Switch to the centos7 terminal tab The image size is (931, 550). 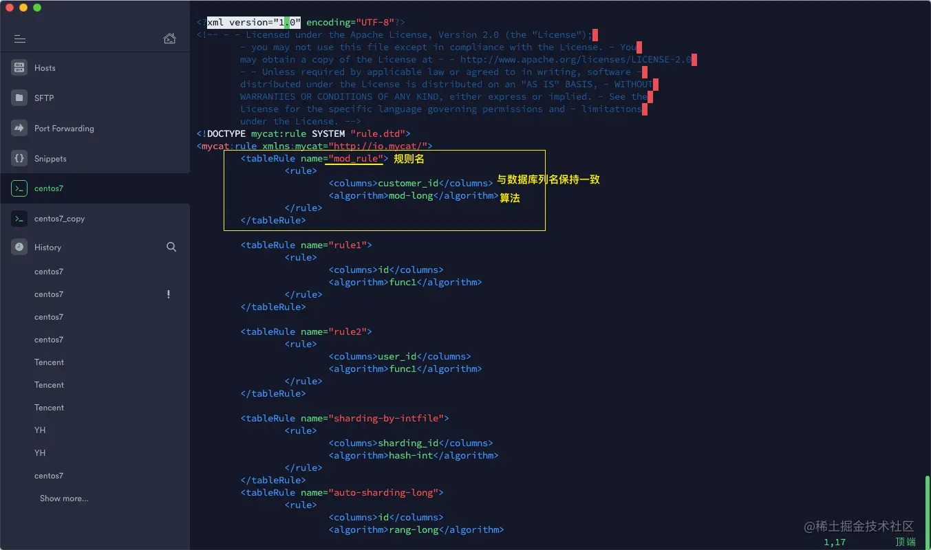(x=95, y=188)
